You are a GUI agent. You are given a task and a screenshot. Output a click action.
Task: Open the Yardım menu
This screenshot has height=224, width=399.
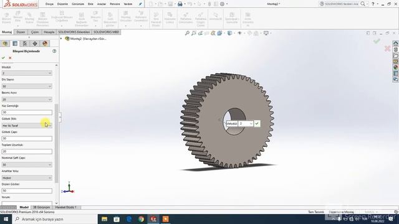pyautogui.click(x=128, y=4)
